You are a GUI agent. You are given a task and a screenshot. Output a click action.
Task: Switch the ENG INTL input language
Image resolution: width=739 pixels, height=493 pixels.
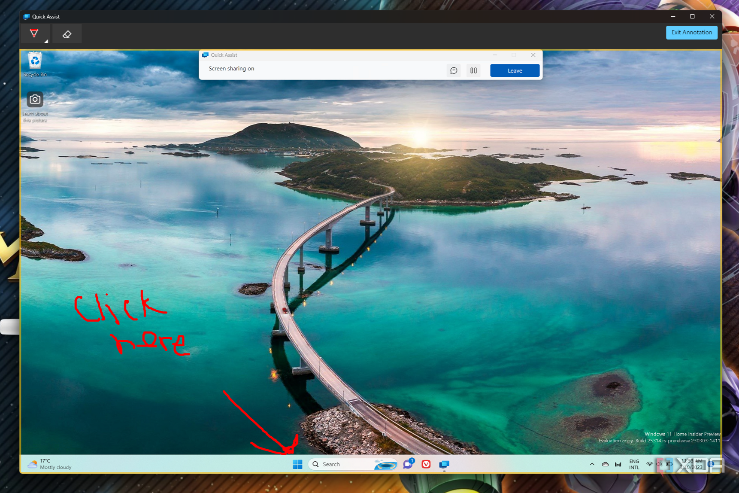[634, 464]
